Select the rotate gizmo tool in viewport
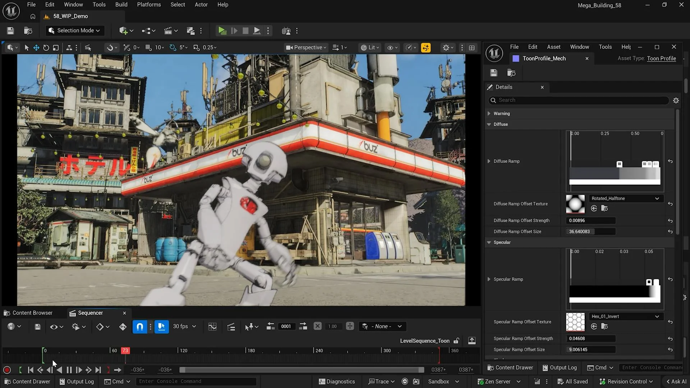 [46, 47]
